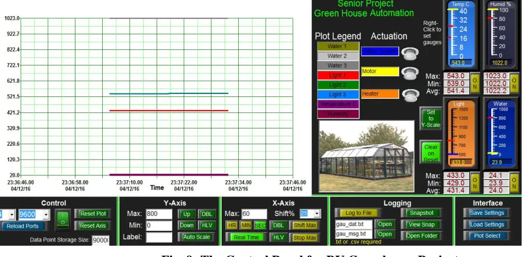The width and height of the screenshot is (524, 257).
Task: Click the Y-Axis Up button
Action: click(x=187, y=214)
